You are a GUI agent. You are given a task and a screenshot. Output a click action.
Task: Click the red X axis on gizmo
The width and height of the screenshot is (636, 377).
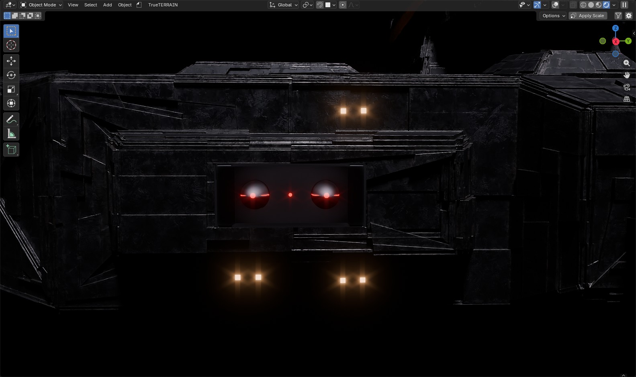click(616, 41)
